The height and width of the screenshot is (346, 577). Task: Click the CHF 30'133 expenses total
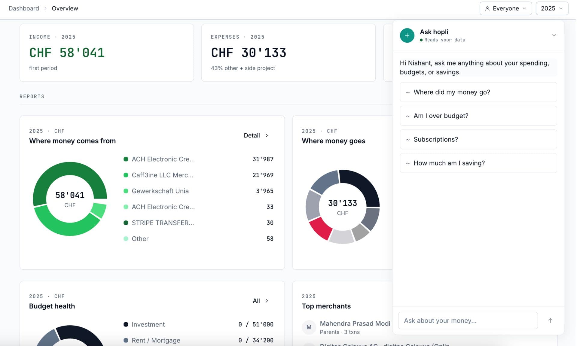[249, 53]
